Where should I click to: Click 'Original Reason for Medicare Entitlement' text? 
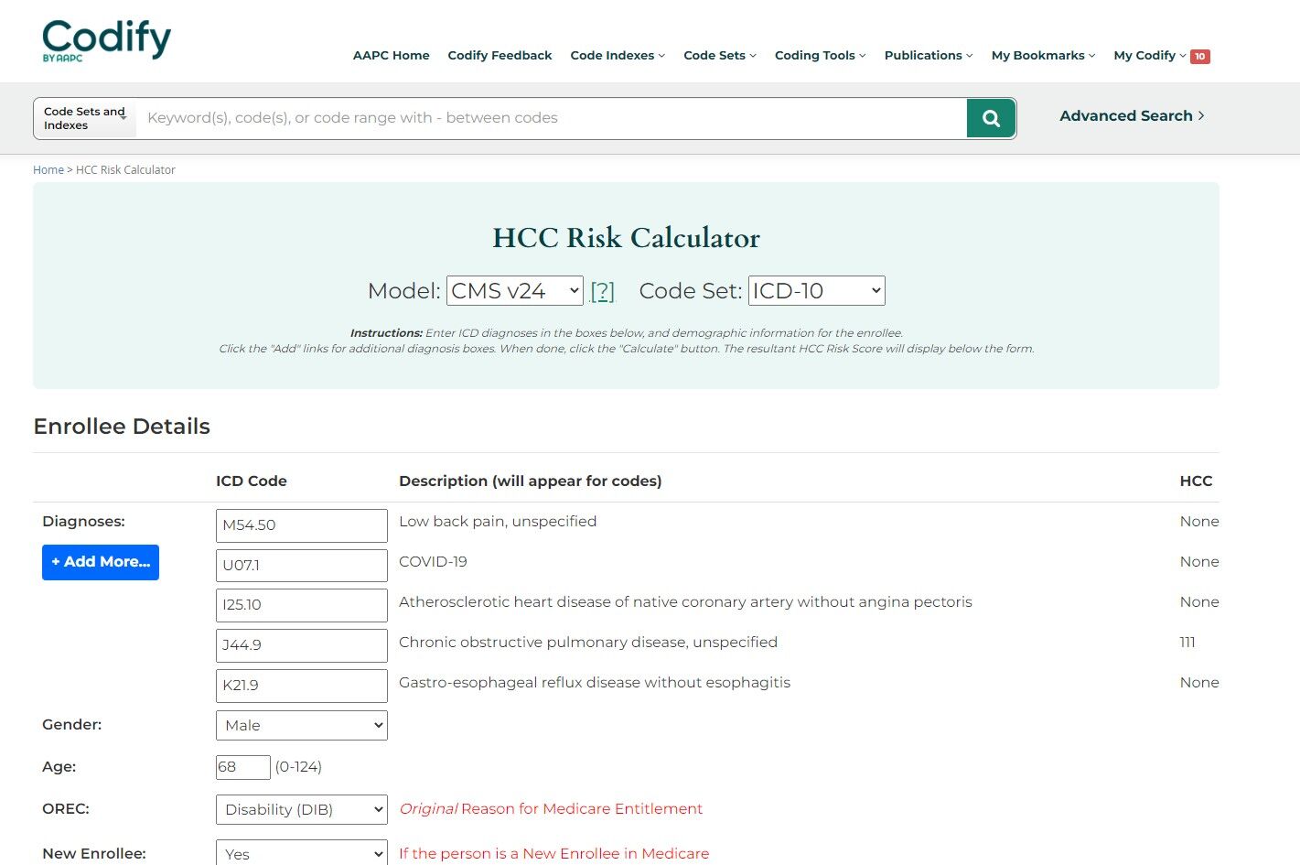[x=551, y=809]
